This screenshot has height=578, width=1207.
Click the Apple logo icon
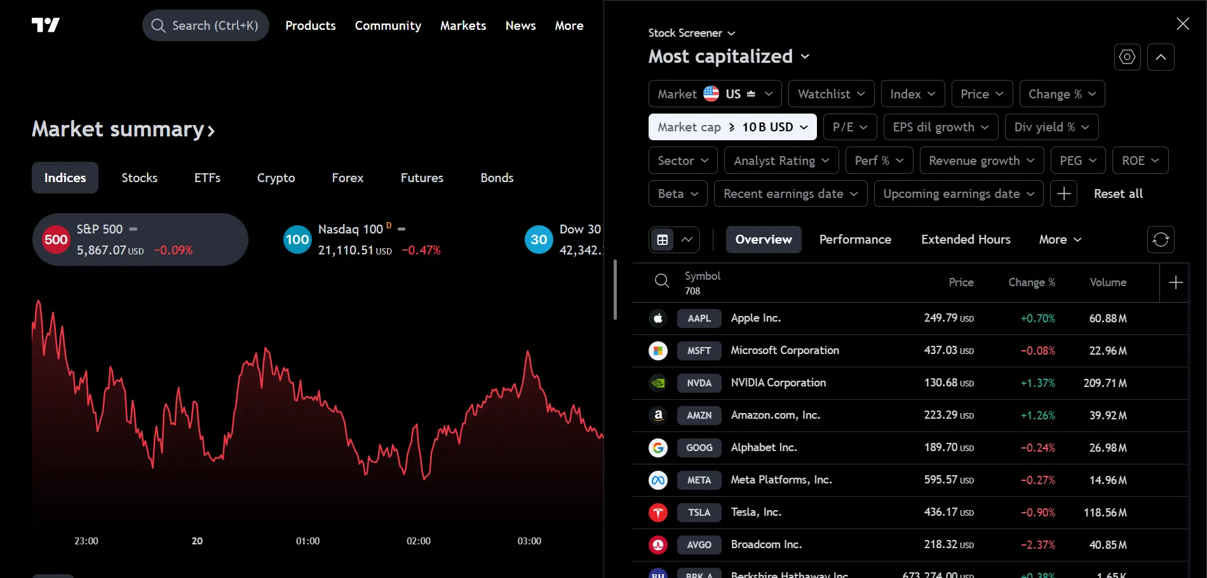(658, 318)
